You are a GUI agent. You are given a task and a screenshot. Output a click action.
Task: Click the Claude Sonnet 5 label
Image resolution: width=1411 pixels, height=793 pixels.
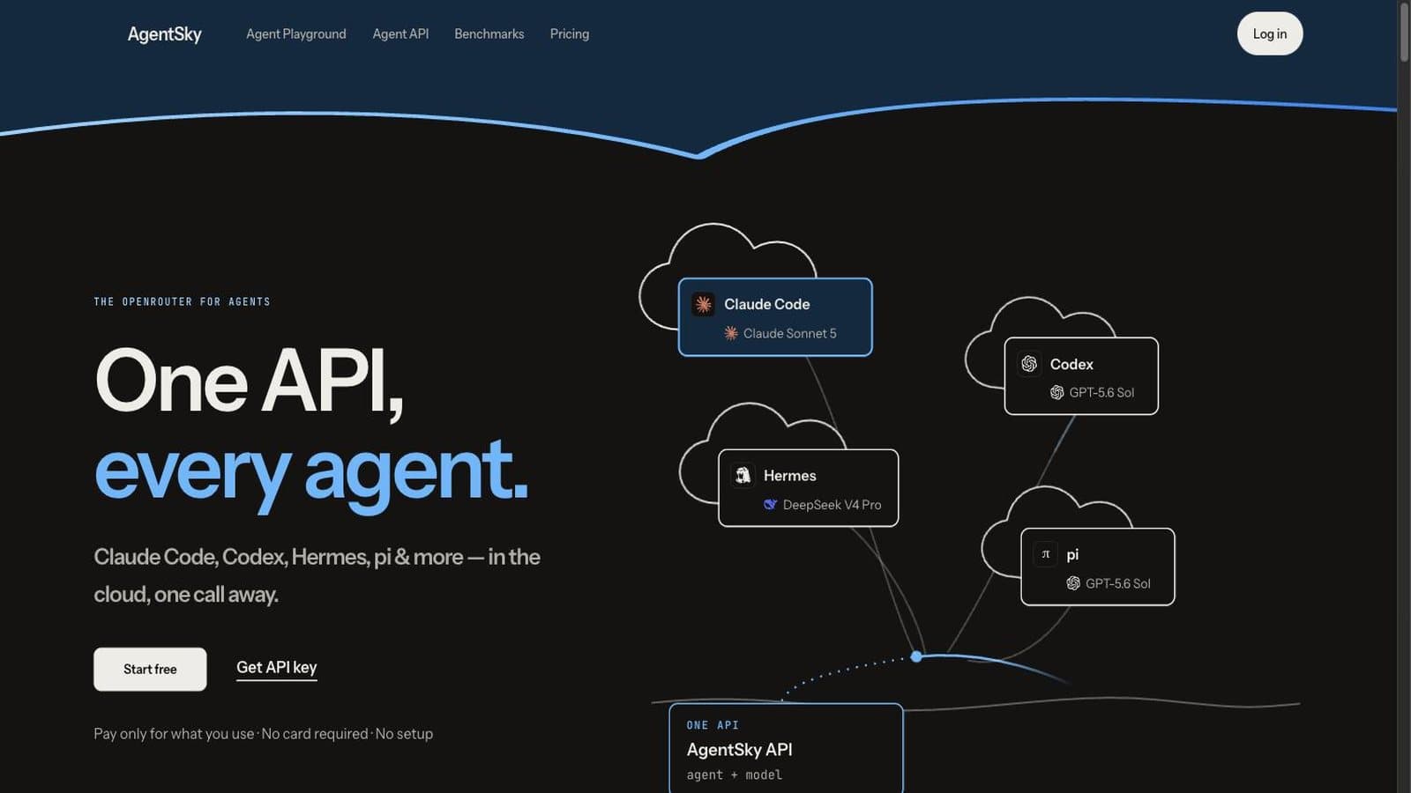[790, 333]
